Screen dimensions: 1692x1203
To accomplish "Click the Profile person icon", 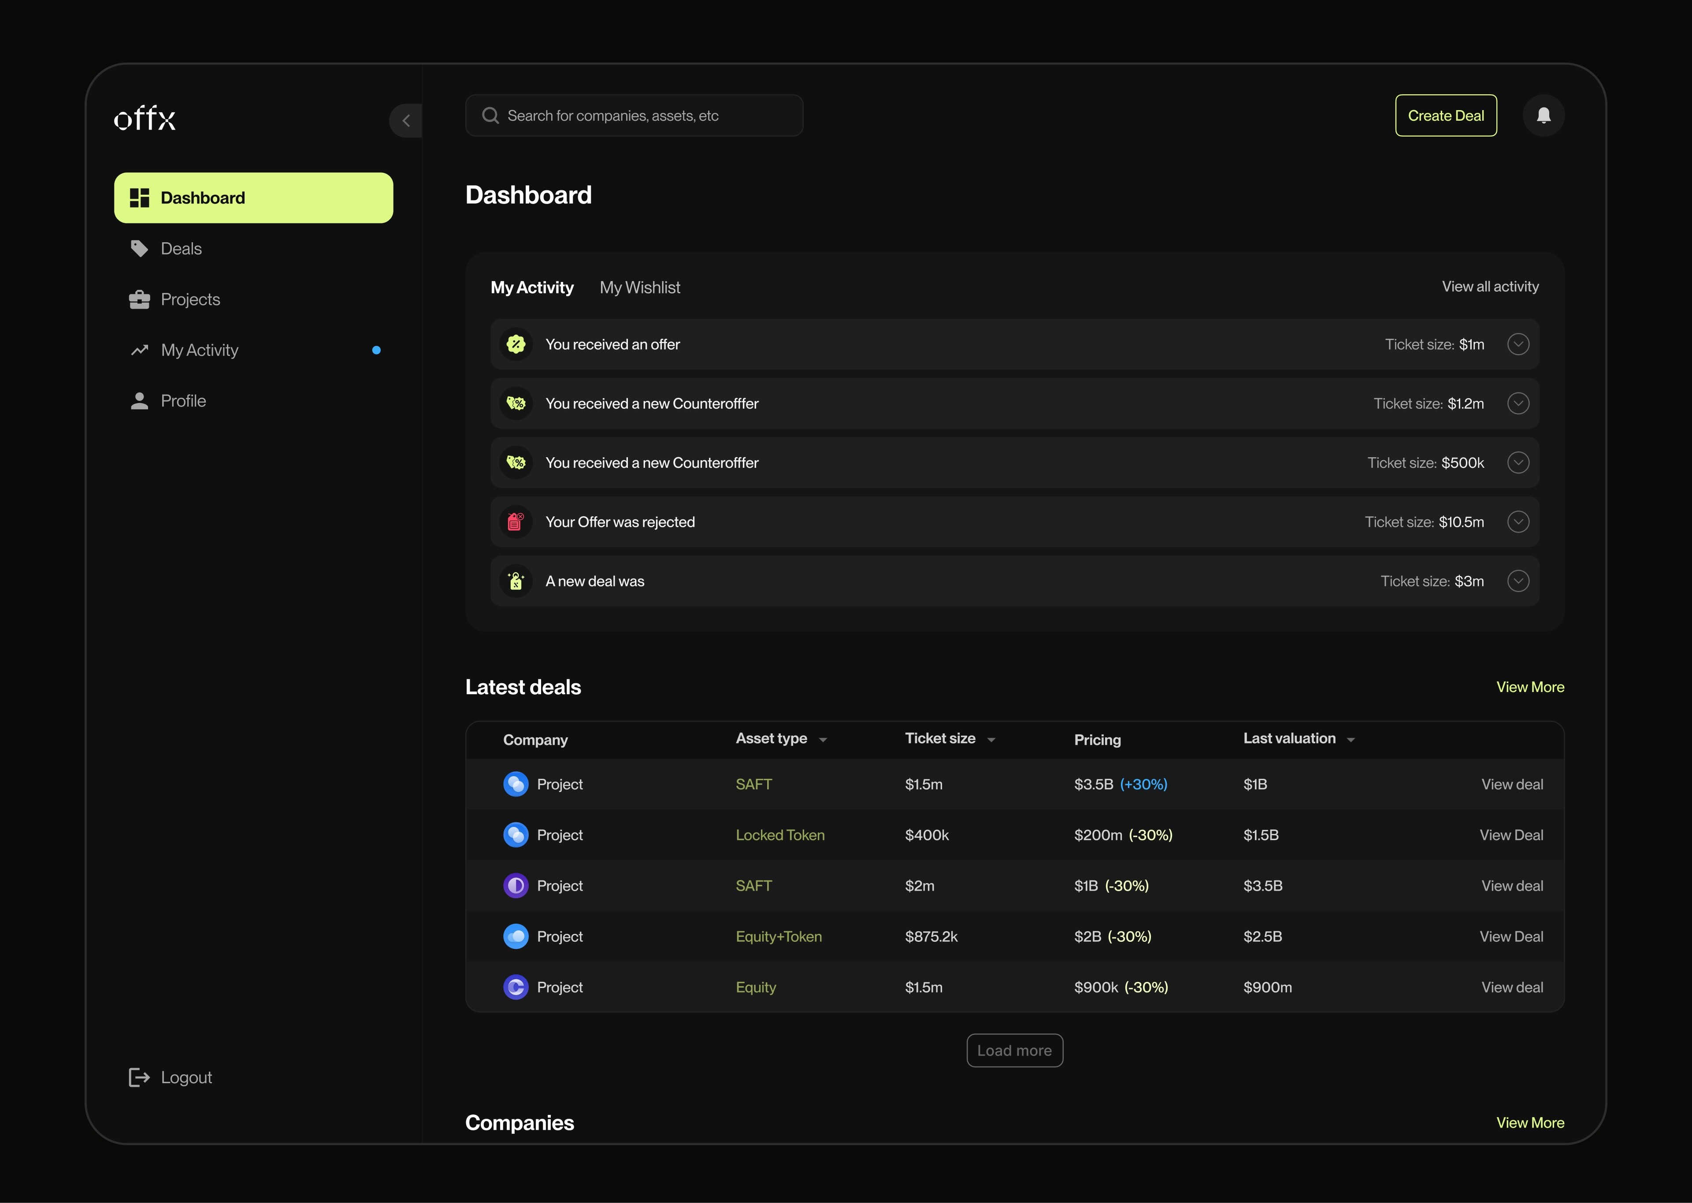I will click(139, 401).
